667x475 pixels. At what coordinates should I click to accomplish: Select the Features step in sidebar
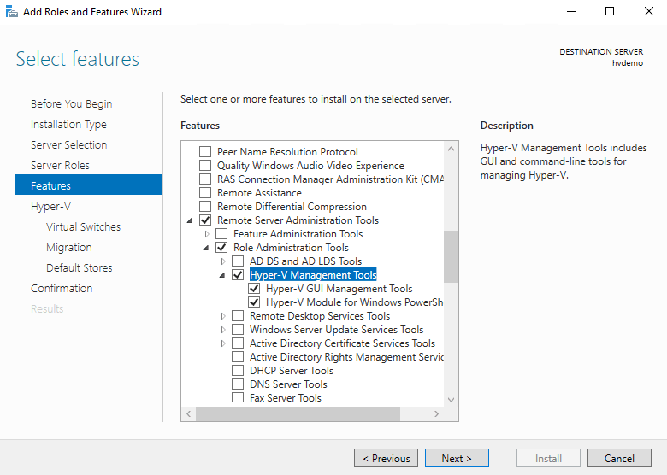[x=88, y=185]
